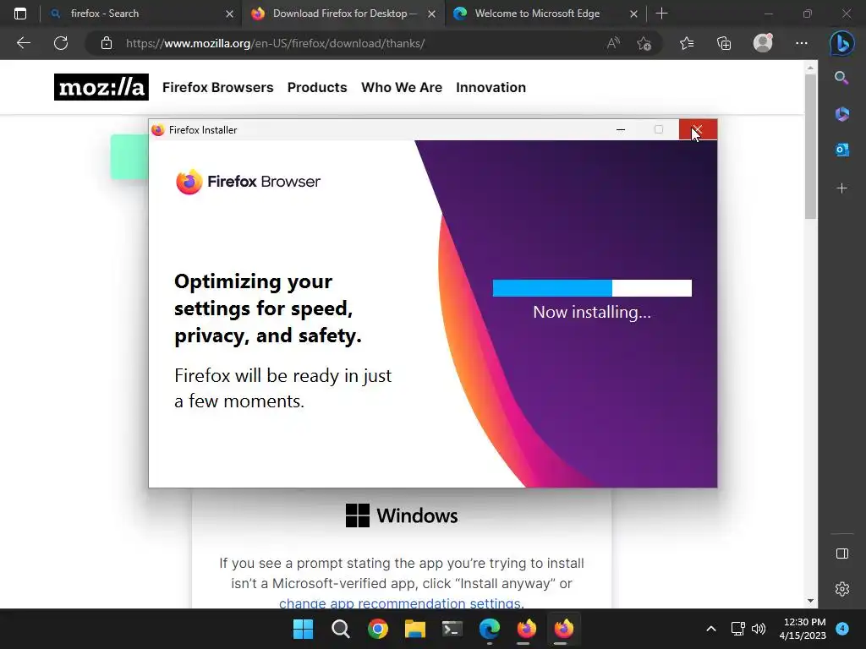Show hidden tray icons chevron
This screenshot has width=866, height=649.
[x=710, y=629]
